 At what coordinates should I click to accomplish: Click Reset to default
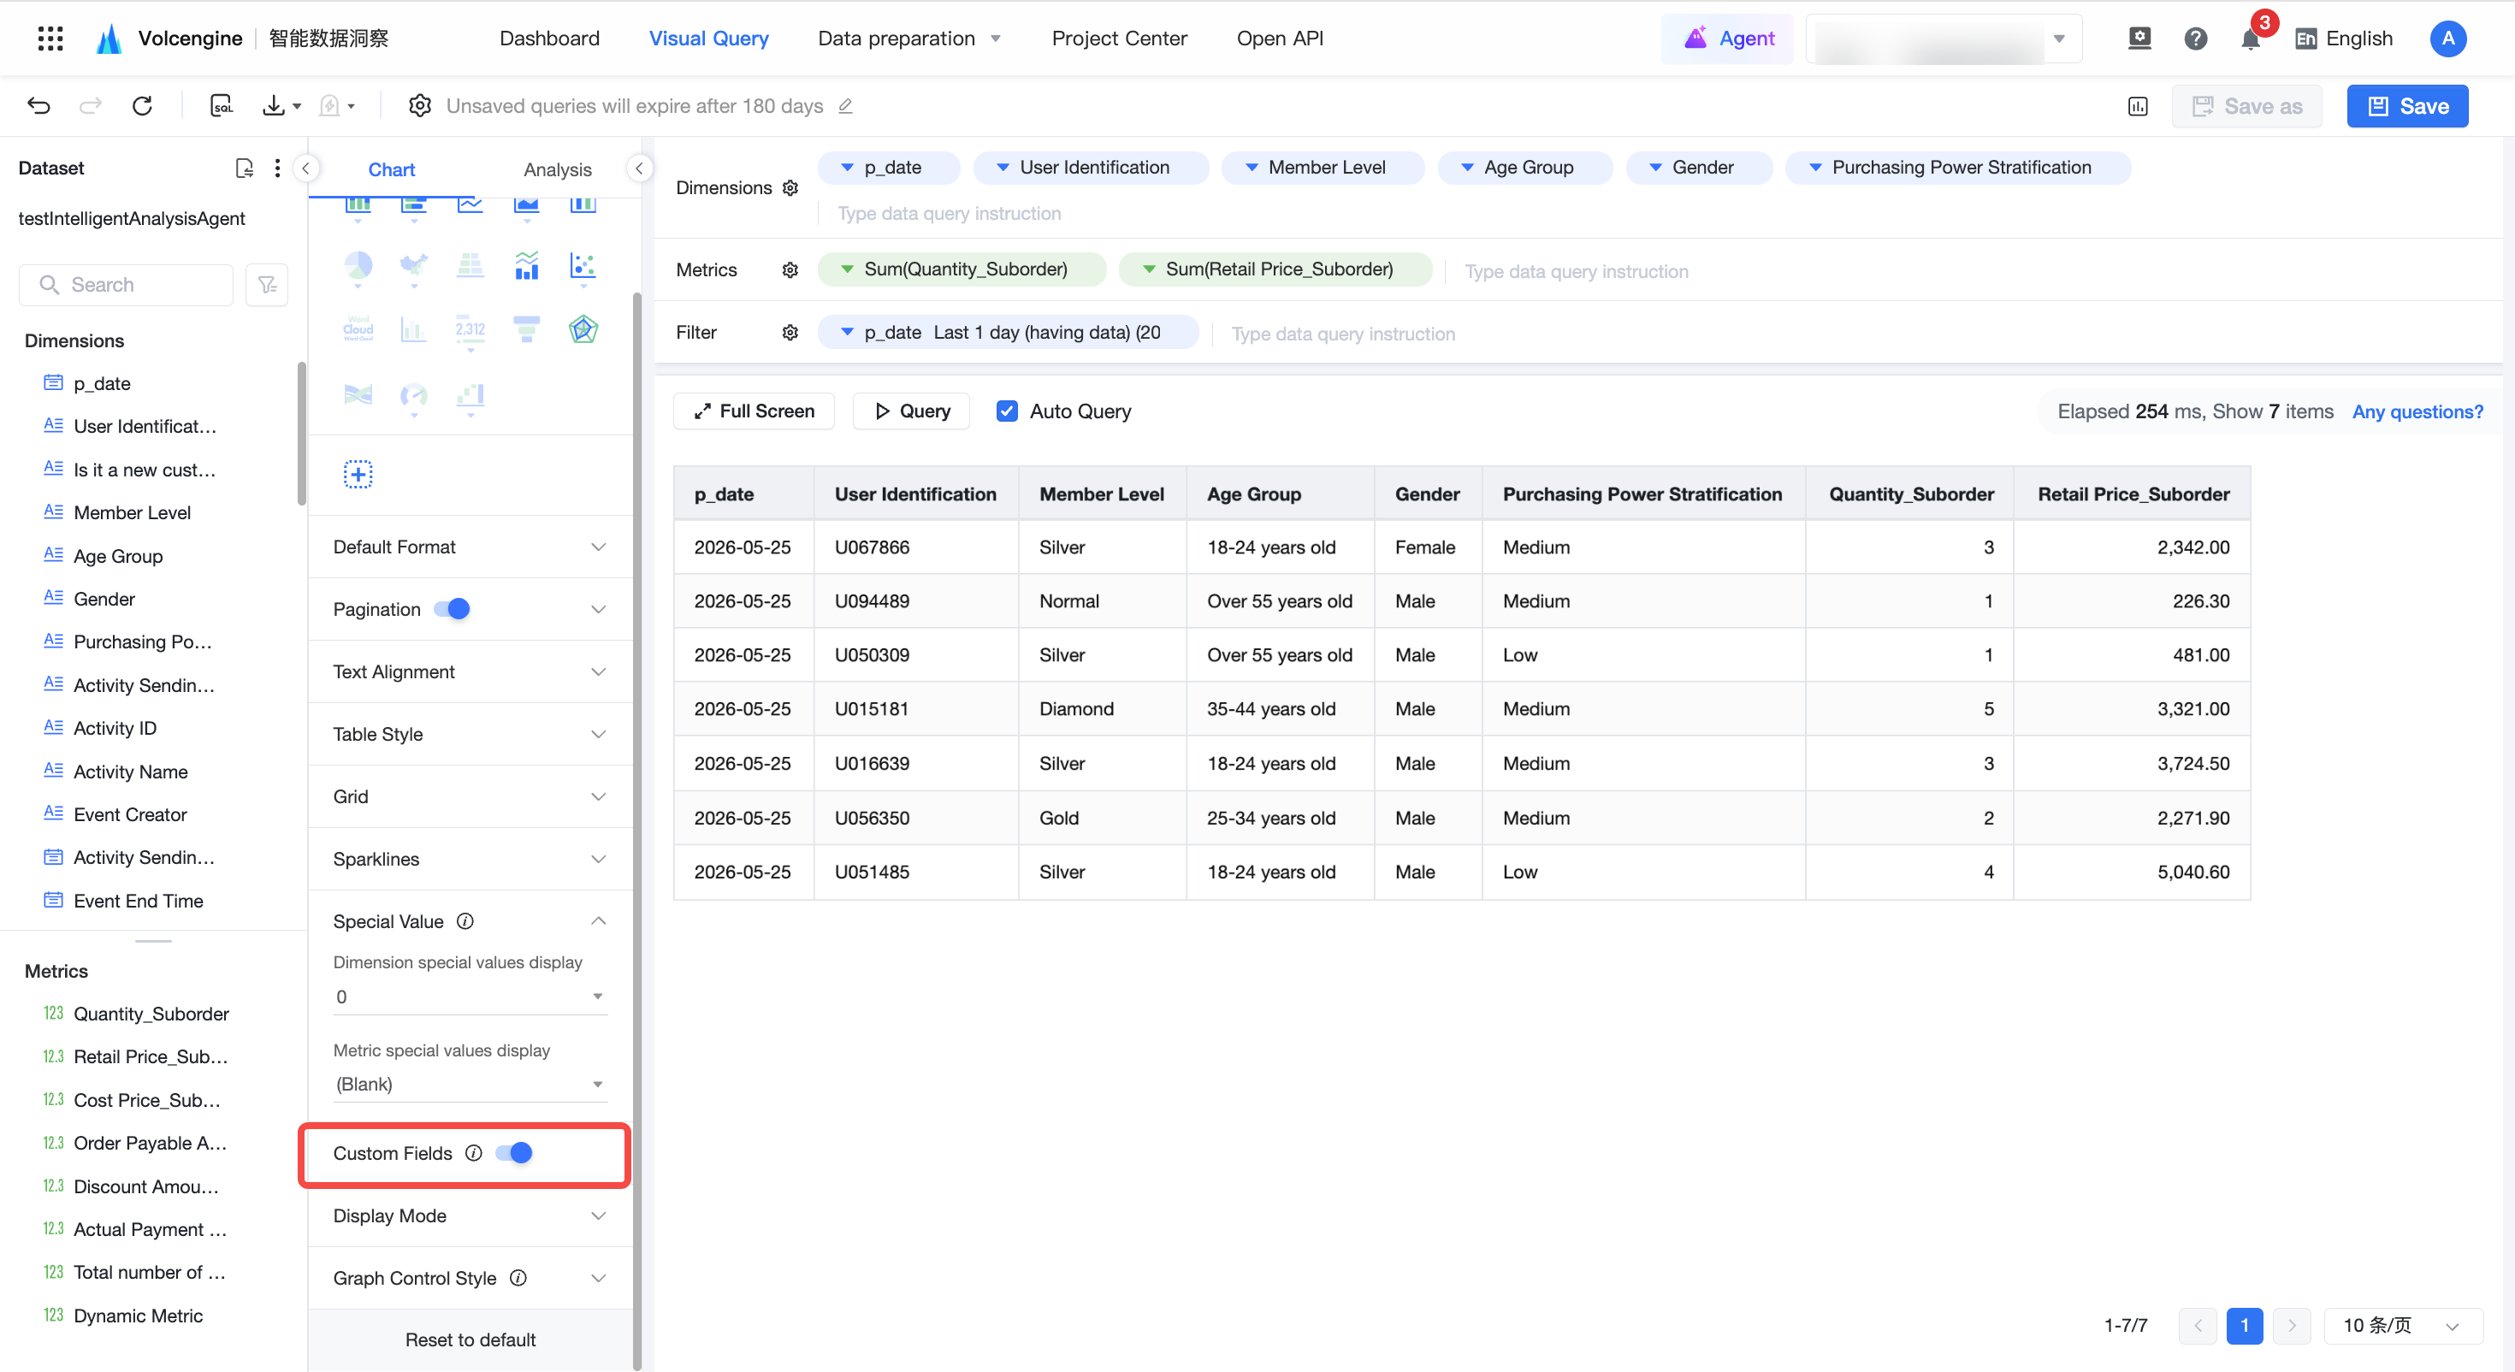[x=470, y=1339]
